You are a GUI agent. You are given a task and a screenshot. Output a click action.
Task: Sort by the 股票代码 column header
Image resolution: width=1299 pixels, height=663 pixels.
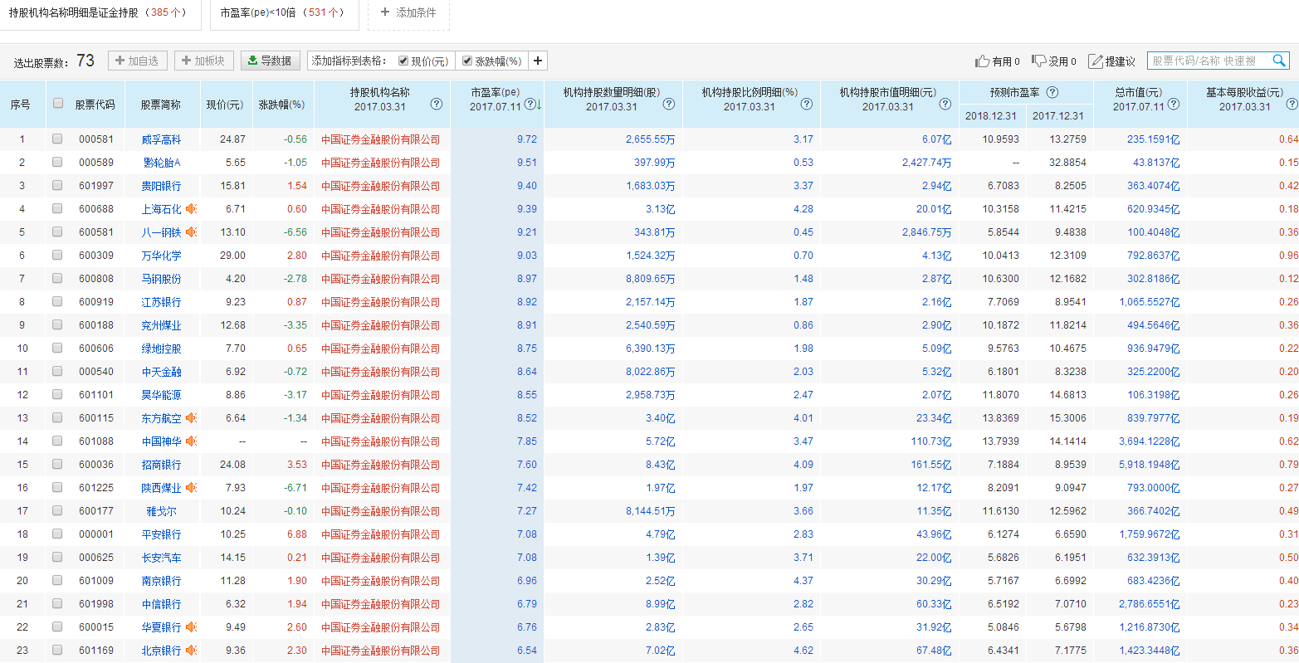95,105
